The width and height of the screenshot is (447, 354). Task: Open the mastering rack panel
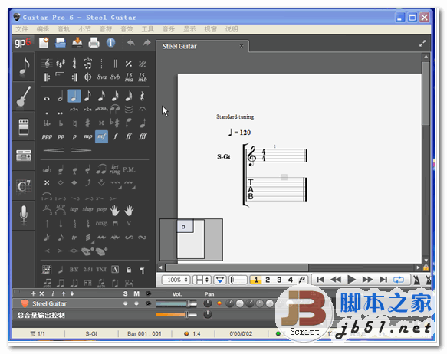(x=24, y=156)
